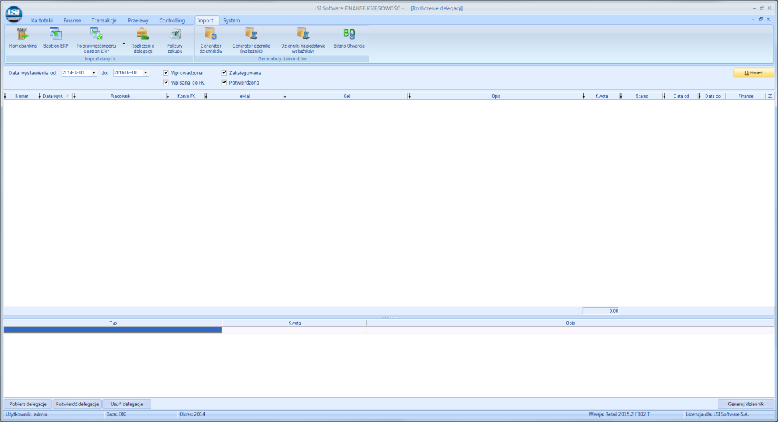Screen dimensions: 778x422
Task: Open the LSI application logo menu
Action: 13,13
